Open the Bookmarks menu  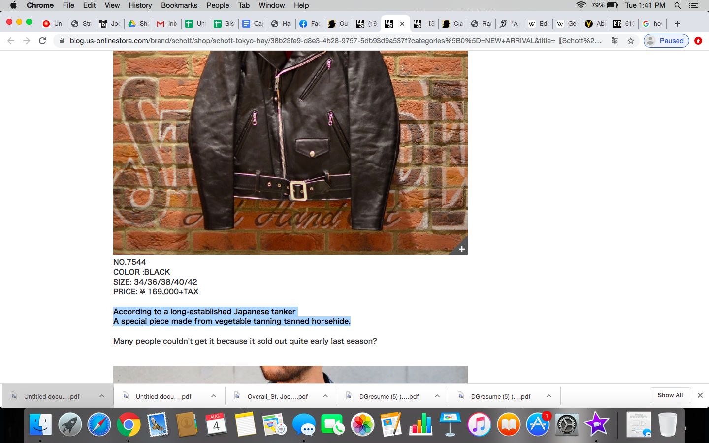tap(179, 5)
